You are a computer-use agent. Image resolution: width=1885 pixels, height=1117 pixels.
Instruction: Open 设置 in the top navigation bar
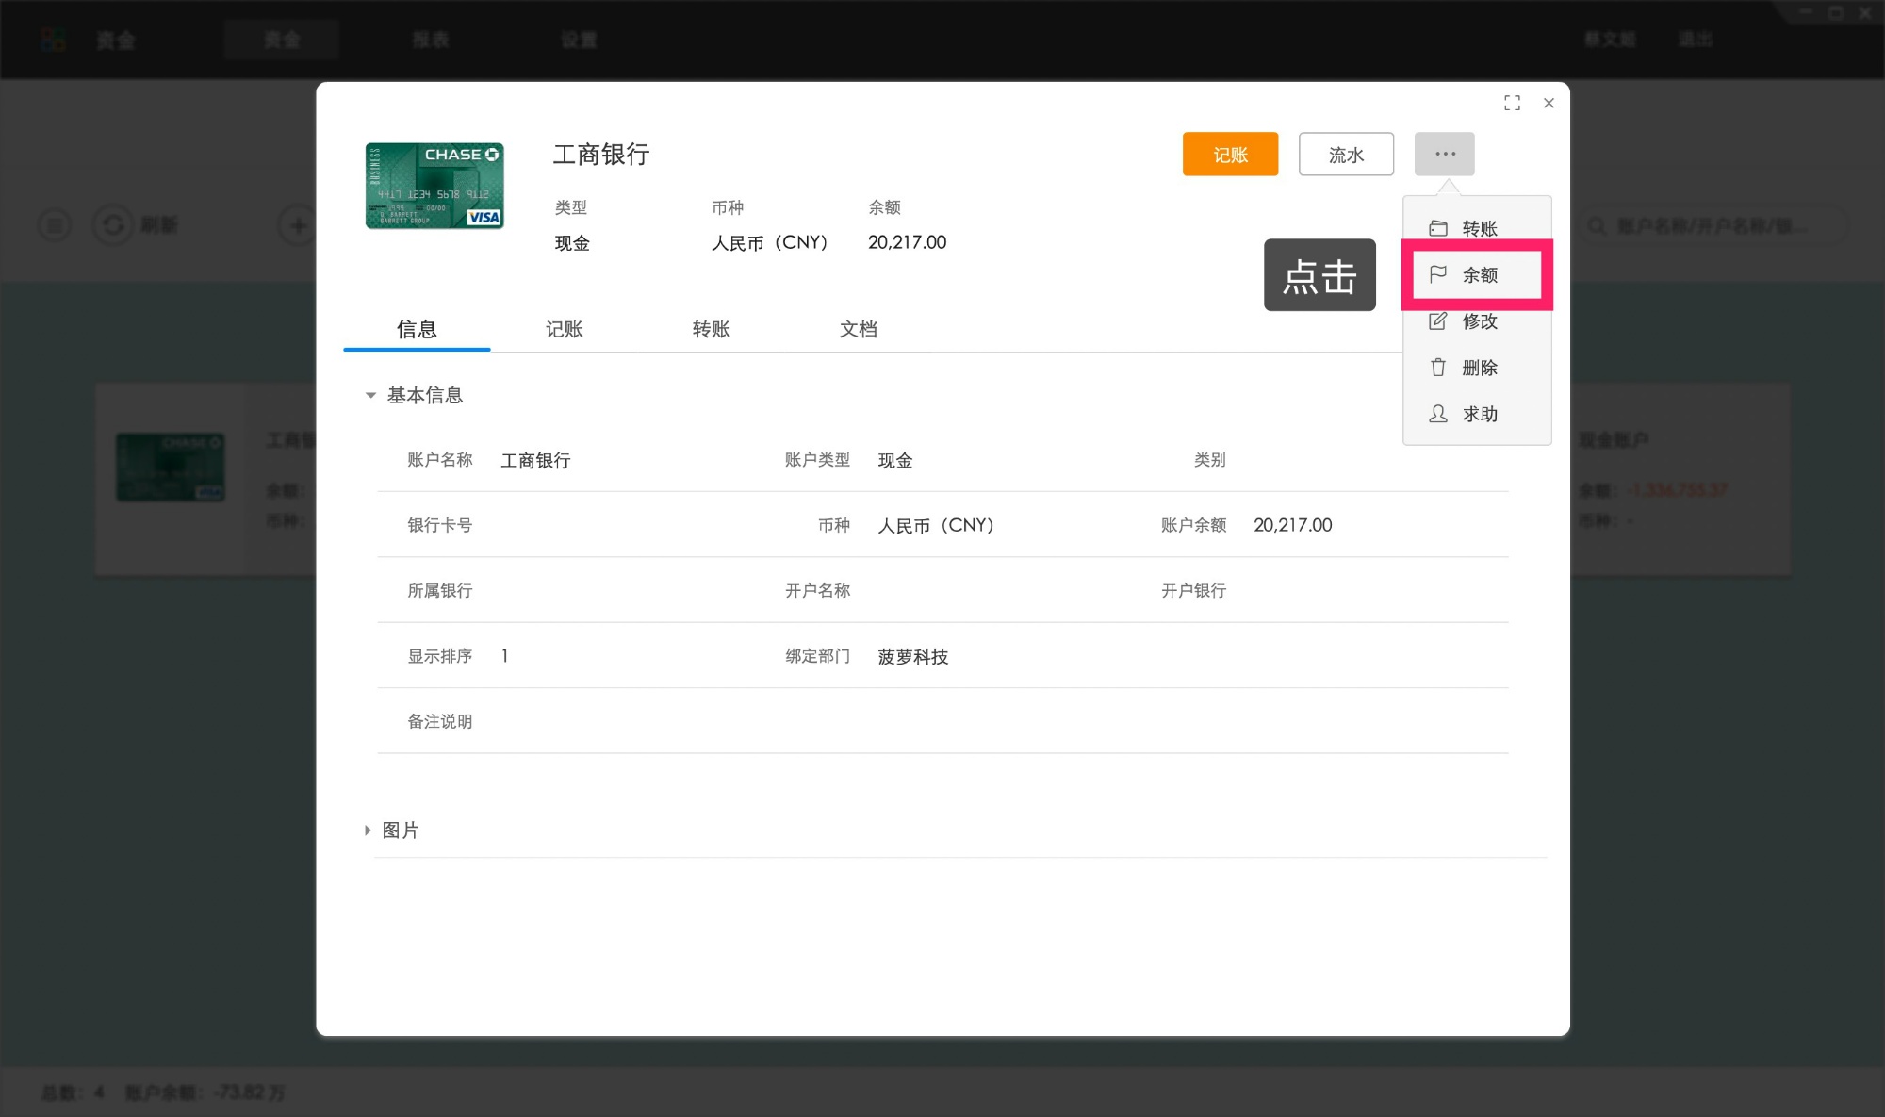(x=579, y=40)
